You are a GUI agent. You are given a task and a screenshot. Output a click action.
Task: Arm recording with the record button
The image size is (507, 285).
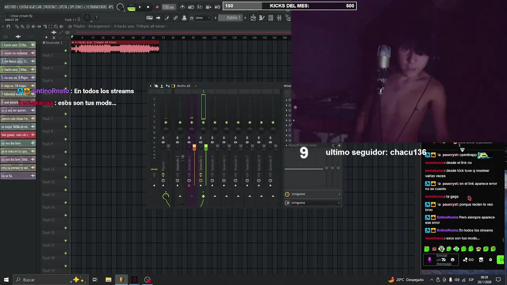coord(157,7)
